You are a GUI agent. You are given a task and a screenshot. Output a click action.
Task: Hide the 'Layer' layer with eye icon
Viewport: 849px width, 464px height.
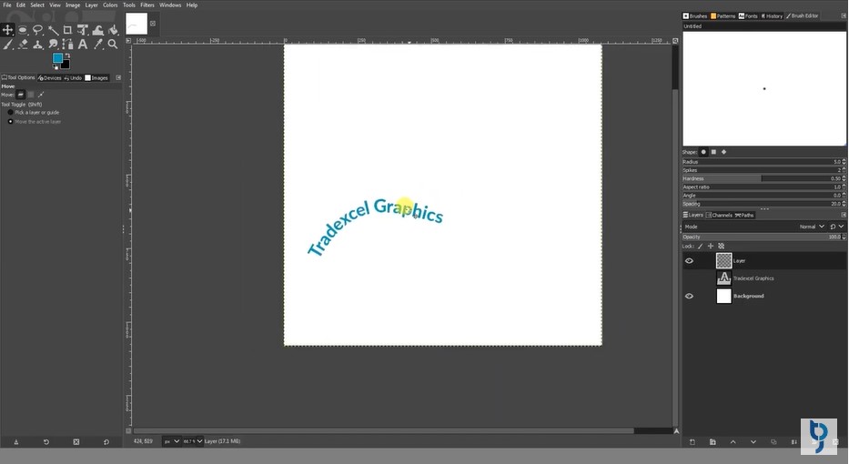[689, 260]
